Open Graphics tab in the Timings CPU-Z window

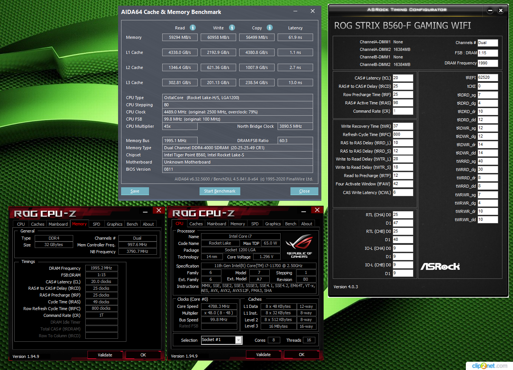(115, 224)
